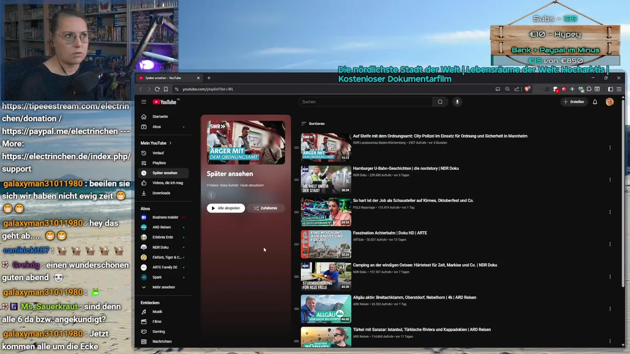Viewport: 630px width, 354px height.
Task: Open Filme under Entdecken
Action: click(x=163, y=322)
